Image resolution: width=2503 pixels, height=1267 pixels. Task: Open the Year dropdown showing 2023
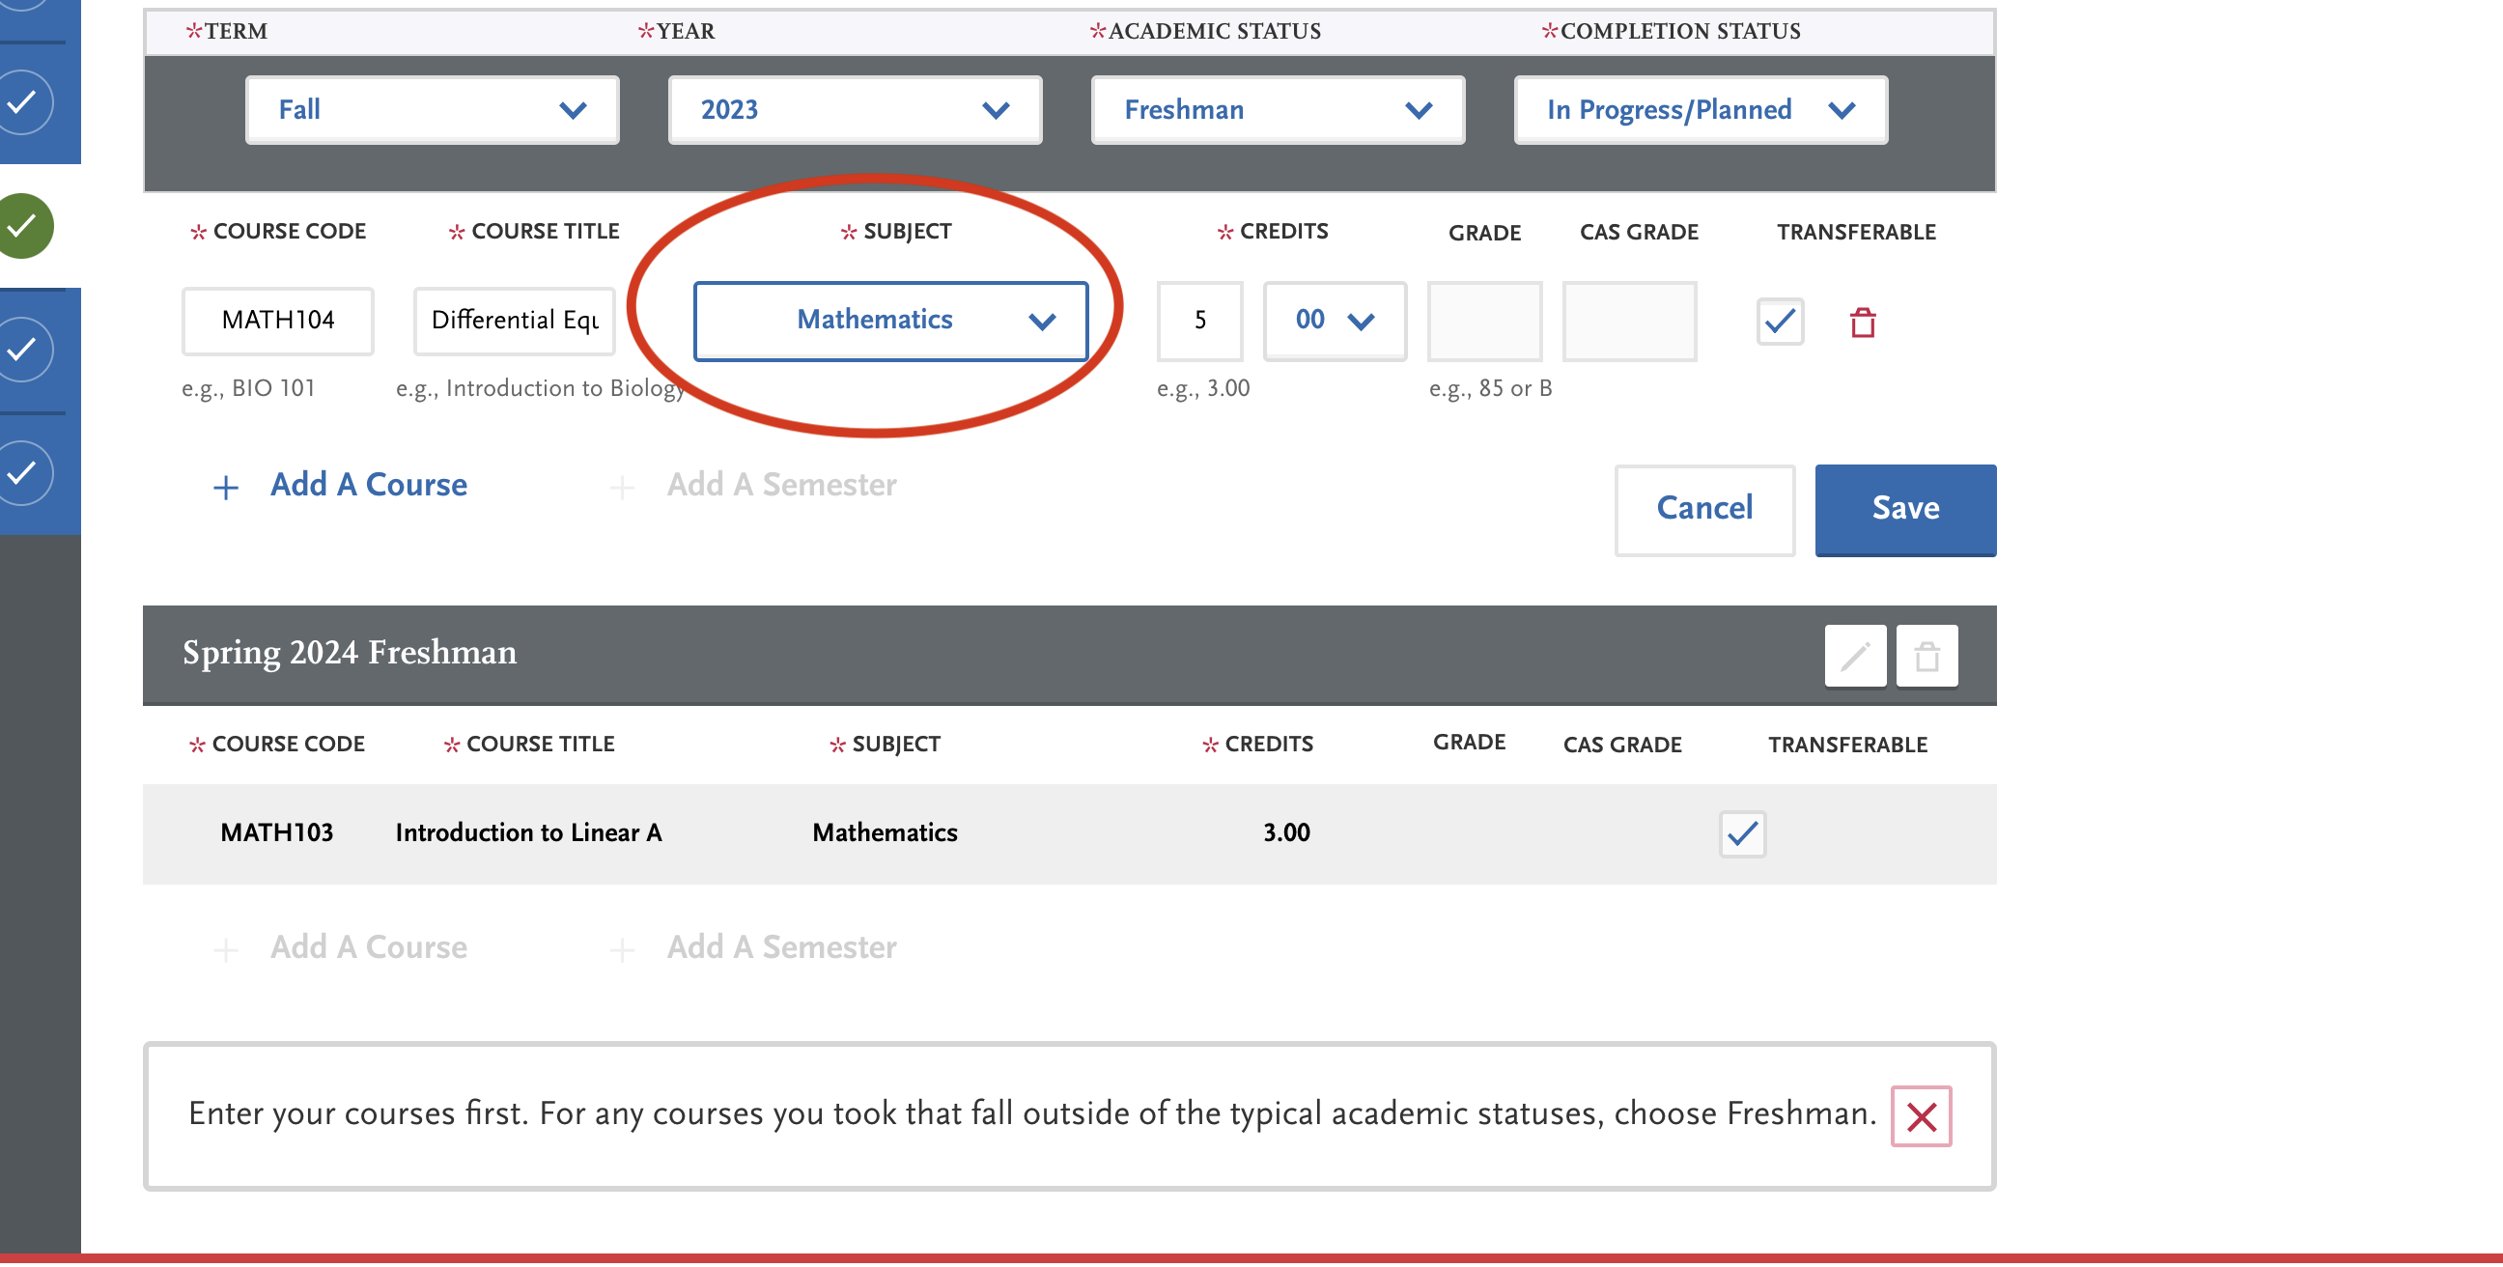pyautogui.click(x=854, y=110)
